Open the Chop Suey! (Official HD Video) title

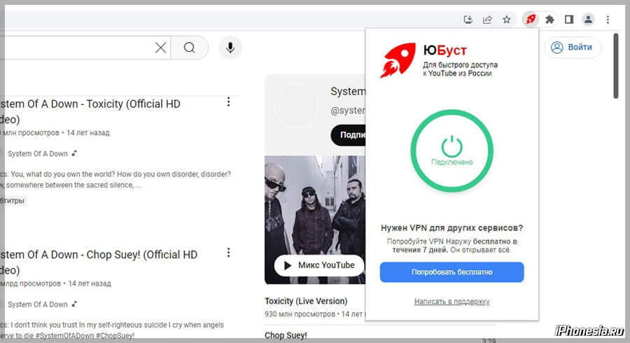[x=99, y=262]
